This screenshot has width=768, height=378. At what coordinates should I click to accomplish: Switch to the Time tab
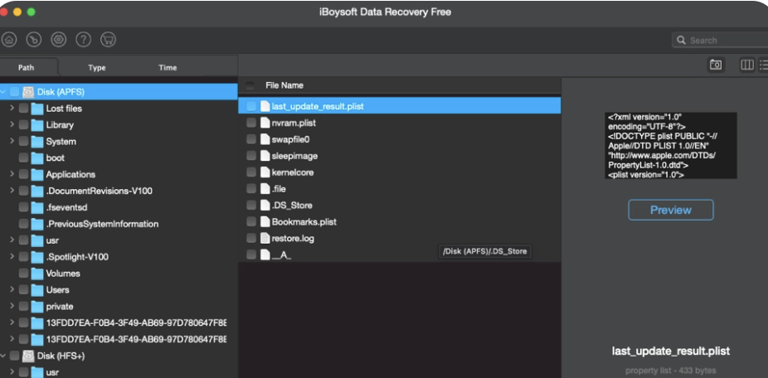pos(168,68)
